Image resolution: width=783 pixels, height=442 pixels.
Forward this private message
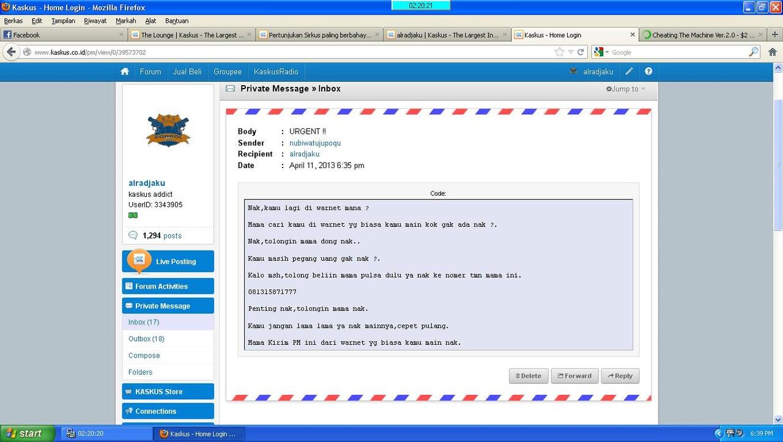(574, 376)
